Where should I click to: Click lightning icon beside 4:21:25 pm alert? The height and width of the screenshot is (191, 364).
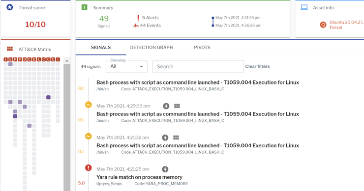[165, 169]
